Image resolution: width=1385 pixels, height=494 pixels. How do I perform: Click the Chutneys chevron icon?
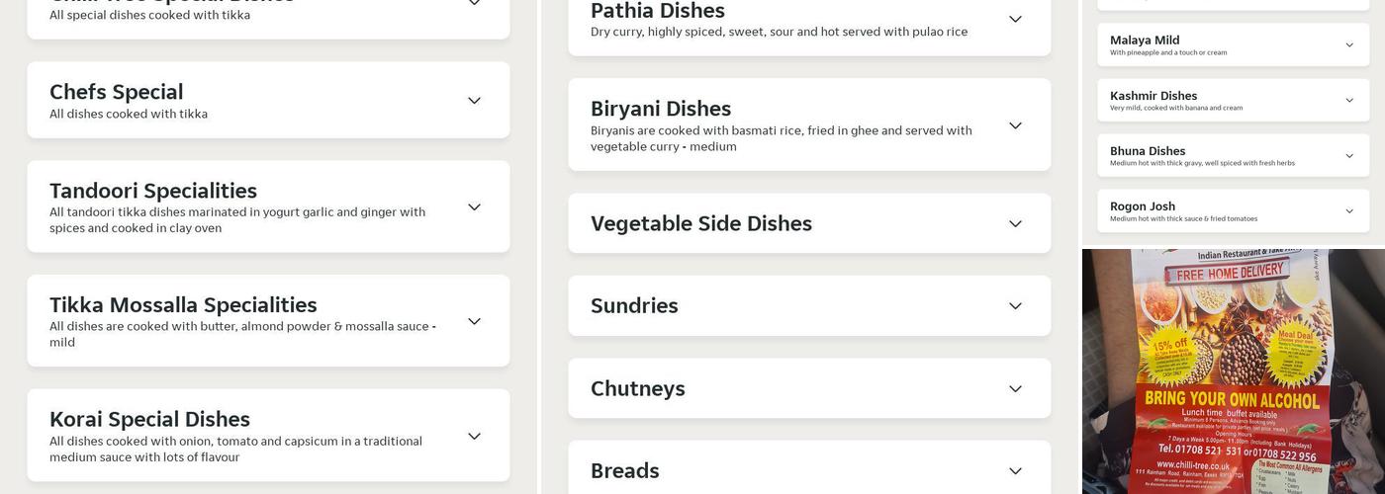tap(1015, 389)
